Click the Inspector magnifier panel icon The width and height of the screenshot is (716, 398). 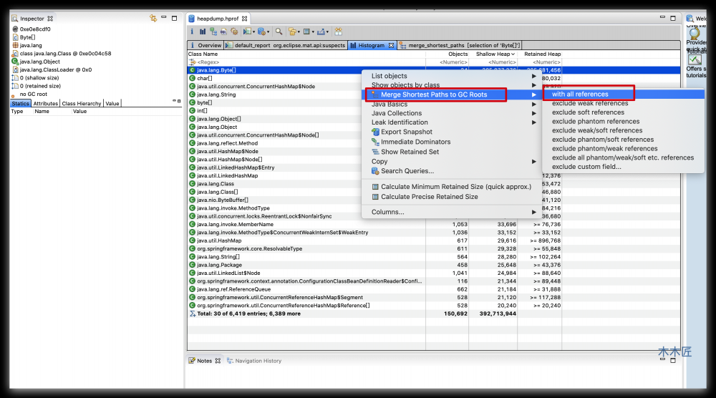pos(14,19)
